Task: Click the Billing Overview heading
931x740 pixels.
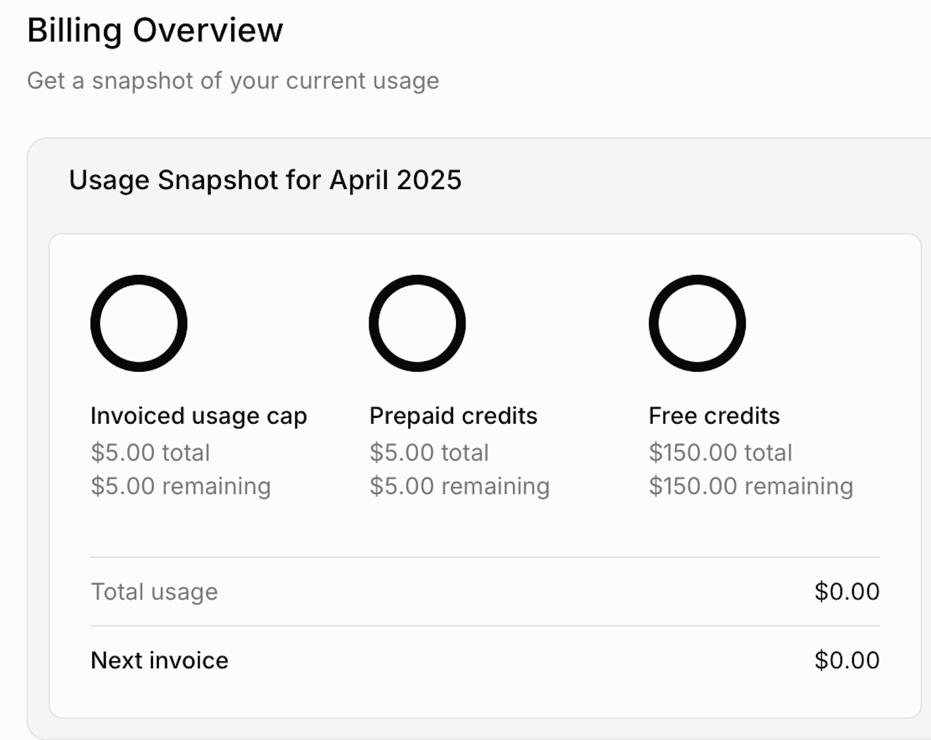Action: tap(155, 30)
